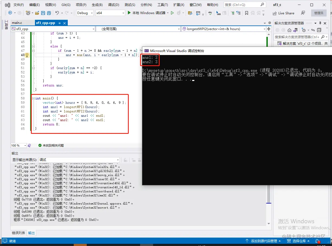Save the current file with save icon
This screenshot has height=246, width=332.
43,13
